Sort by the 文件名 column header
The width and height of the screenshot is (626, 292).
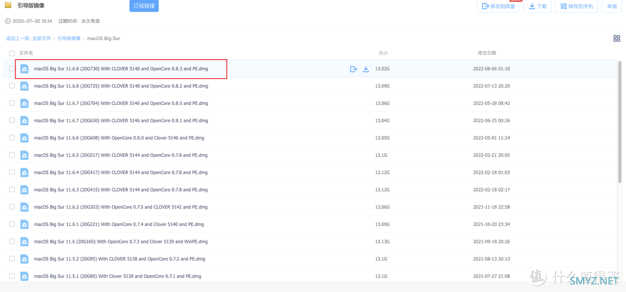tap(26, 53)
